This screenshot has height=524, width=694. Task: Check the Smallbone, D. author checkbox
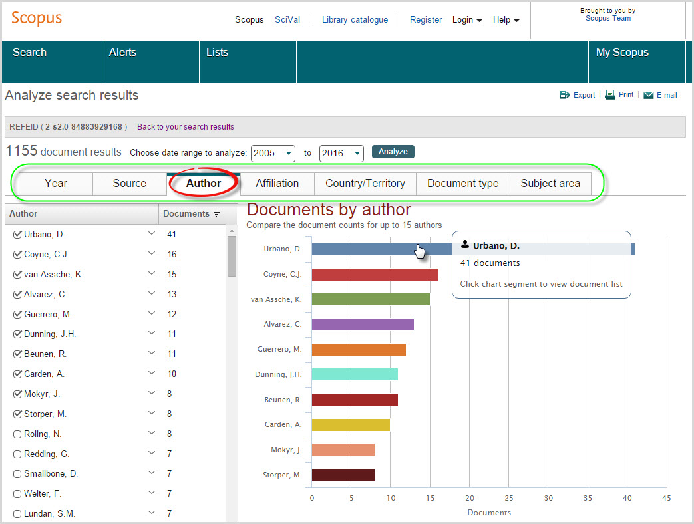(17, 474)
